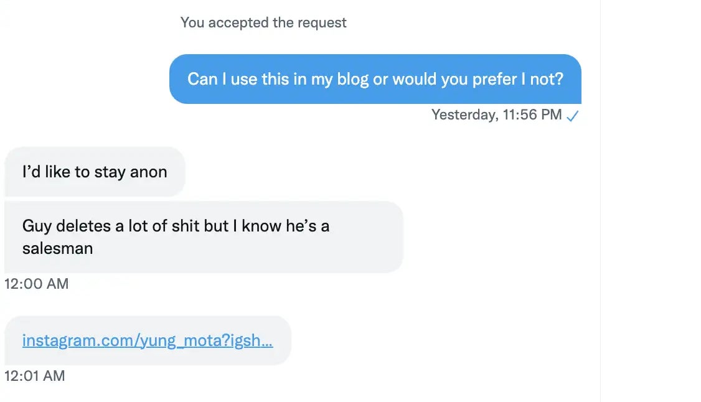701x402 pixels.
Task: Select the "Guy deletes a lot" message bubble
Action: (203, 236)
